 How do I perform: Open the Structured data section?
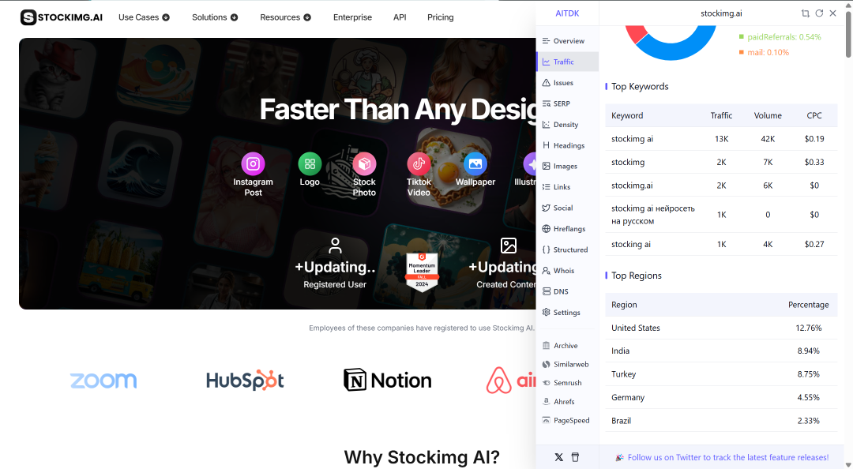567,250
